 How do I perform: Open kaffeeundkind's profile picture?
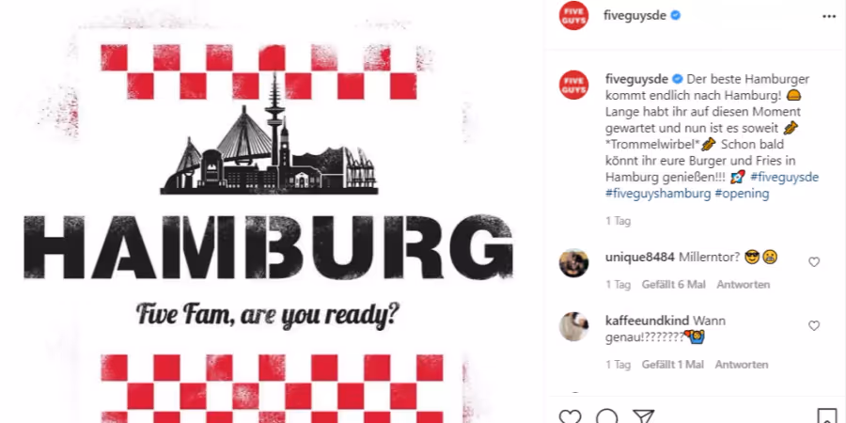(x=573, y=326)
